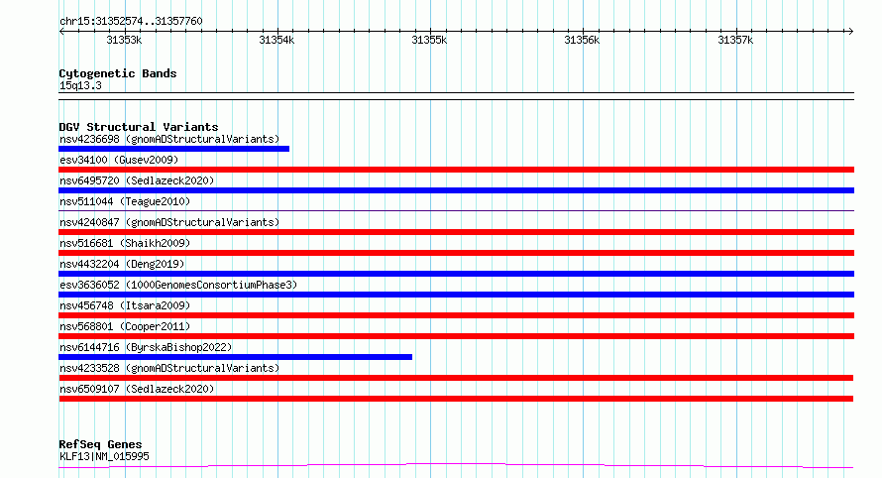The image size is (882, 478).
Task: Click the red nsv4233528 variant bar
Action: 456,378
